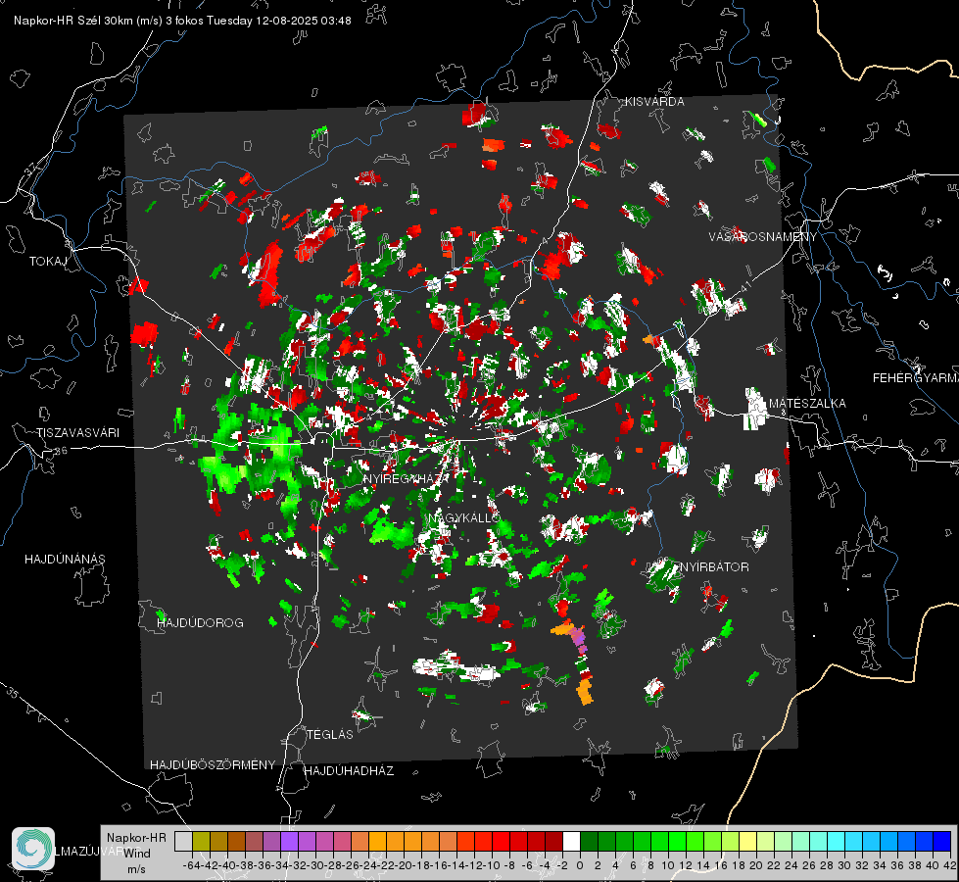Click road number 35 at lower left

tap(12, 694)
